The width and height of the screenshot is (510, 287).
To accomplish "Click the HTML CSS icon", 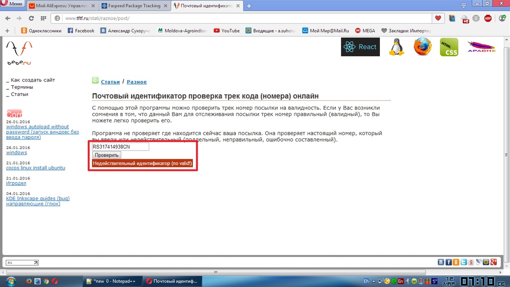I will pos(449,47).
